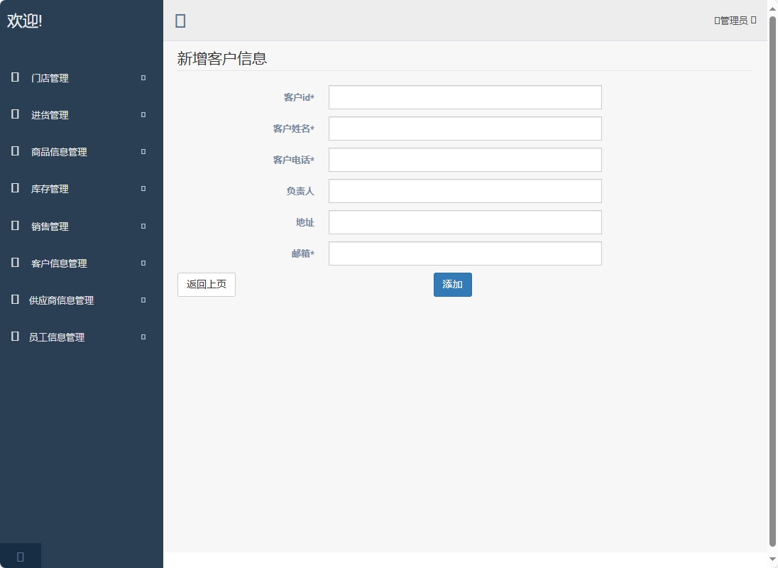The height and width of the screenshot is (568, 778).
Task: Click the 销售管理 sidebar icon
Action: (15, 226)
